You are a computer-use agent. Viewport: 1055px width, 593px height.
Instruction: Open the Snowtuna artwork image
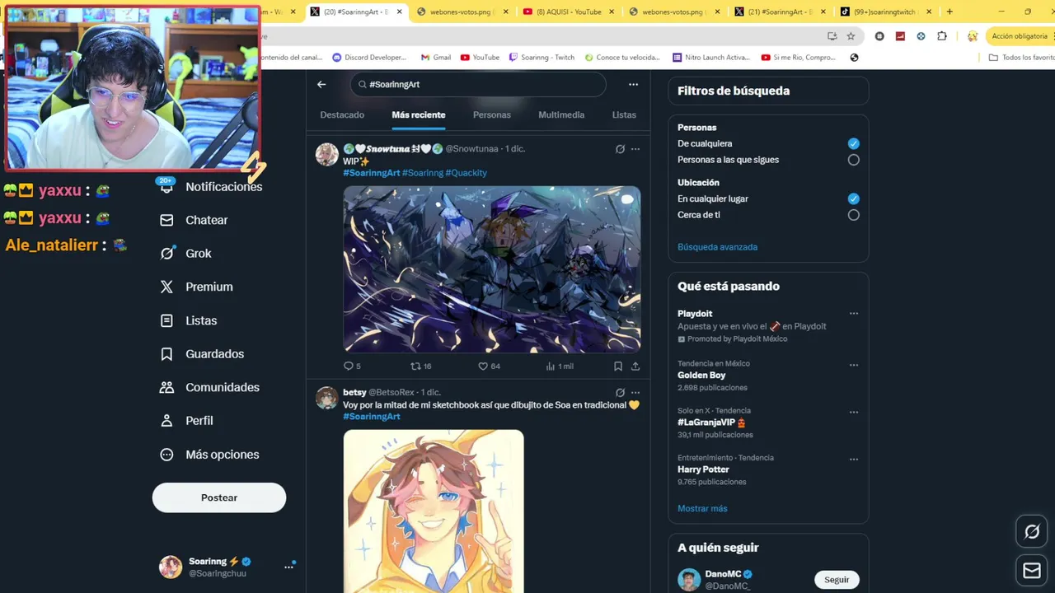coord(492,269)
